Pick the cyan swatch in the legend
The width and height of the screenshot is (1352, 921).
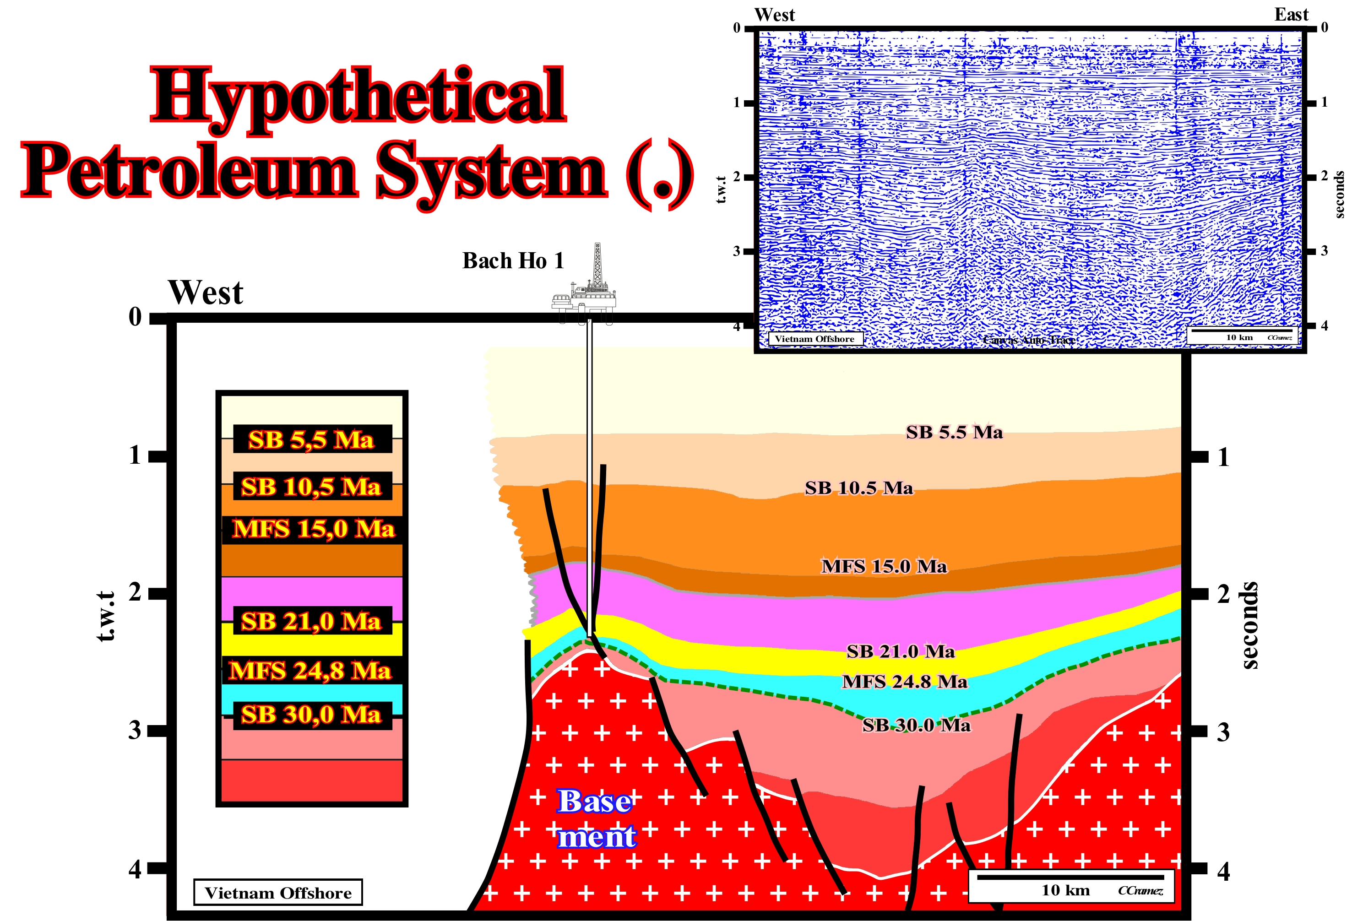click(312, 693)
